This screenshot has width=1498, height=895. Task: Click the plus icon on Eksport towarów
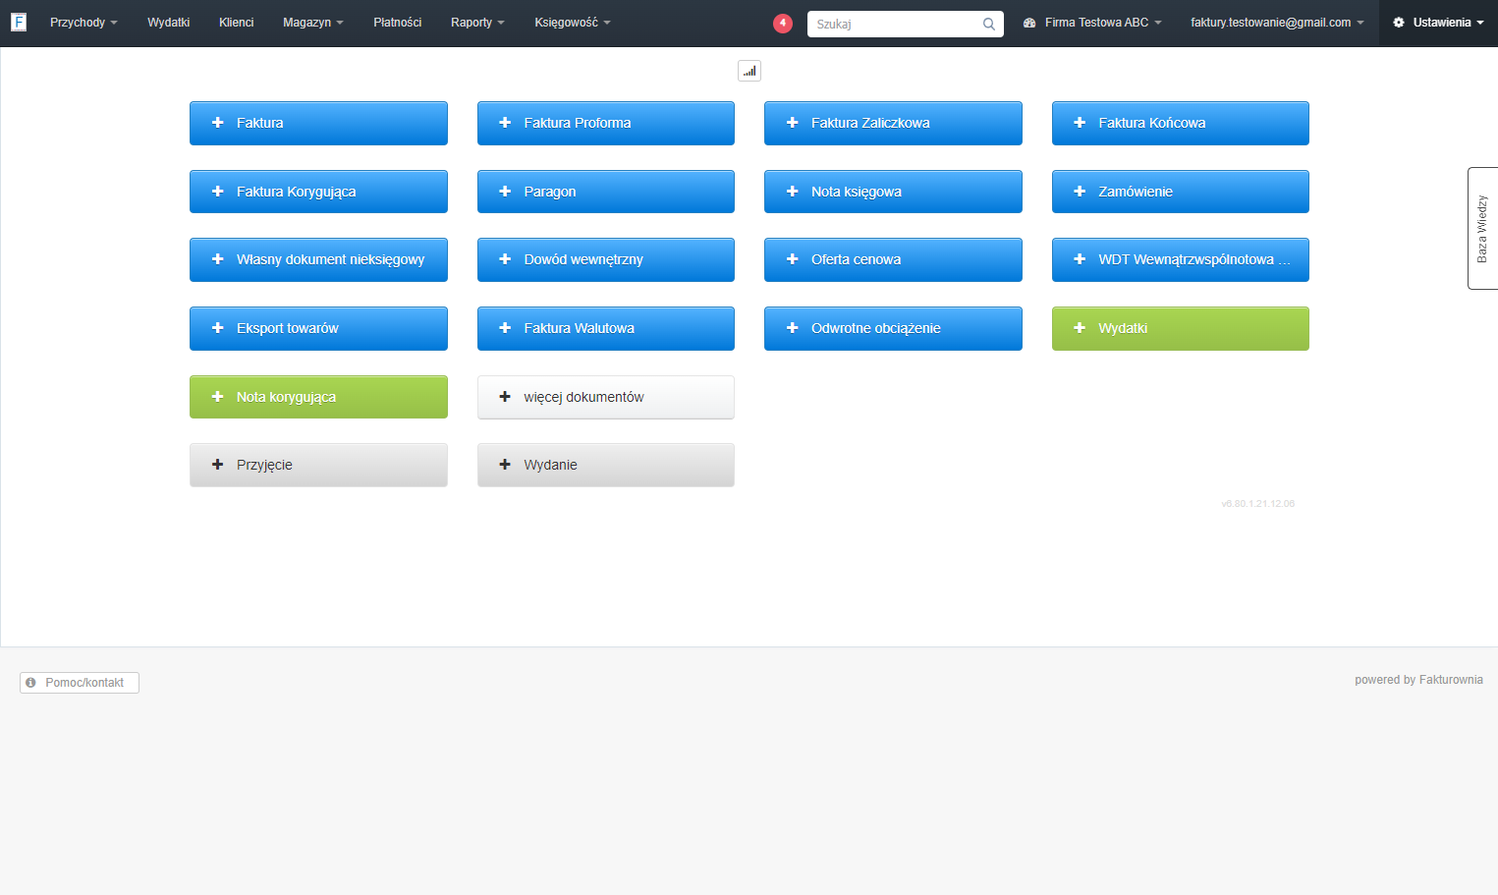point(218,328)
